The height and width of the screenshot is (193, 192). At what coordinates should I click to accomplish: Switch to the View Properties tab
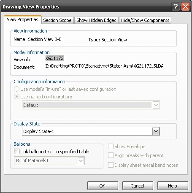(23, 19)
